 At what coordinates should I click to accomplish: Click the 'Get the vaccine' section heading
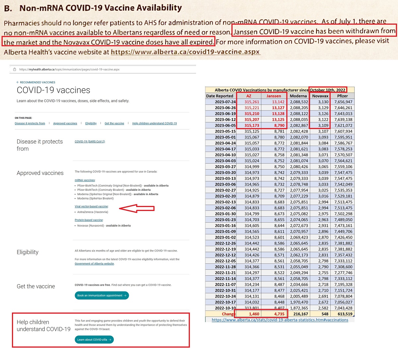point(36,286)
